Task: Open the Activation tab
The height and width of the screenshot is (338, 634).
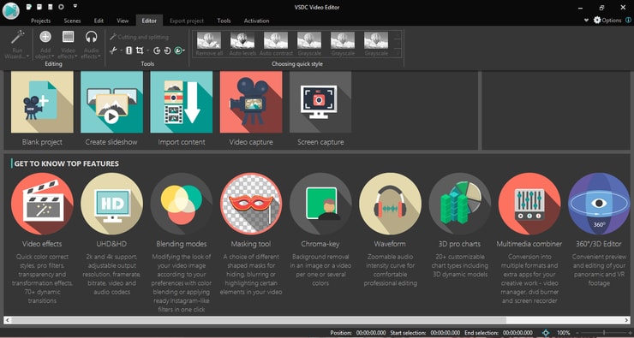Action: click(x=256, y=21)
